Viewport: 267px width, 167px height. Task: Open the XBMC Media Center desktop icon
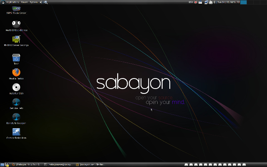[16, 9]
